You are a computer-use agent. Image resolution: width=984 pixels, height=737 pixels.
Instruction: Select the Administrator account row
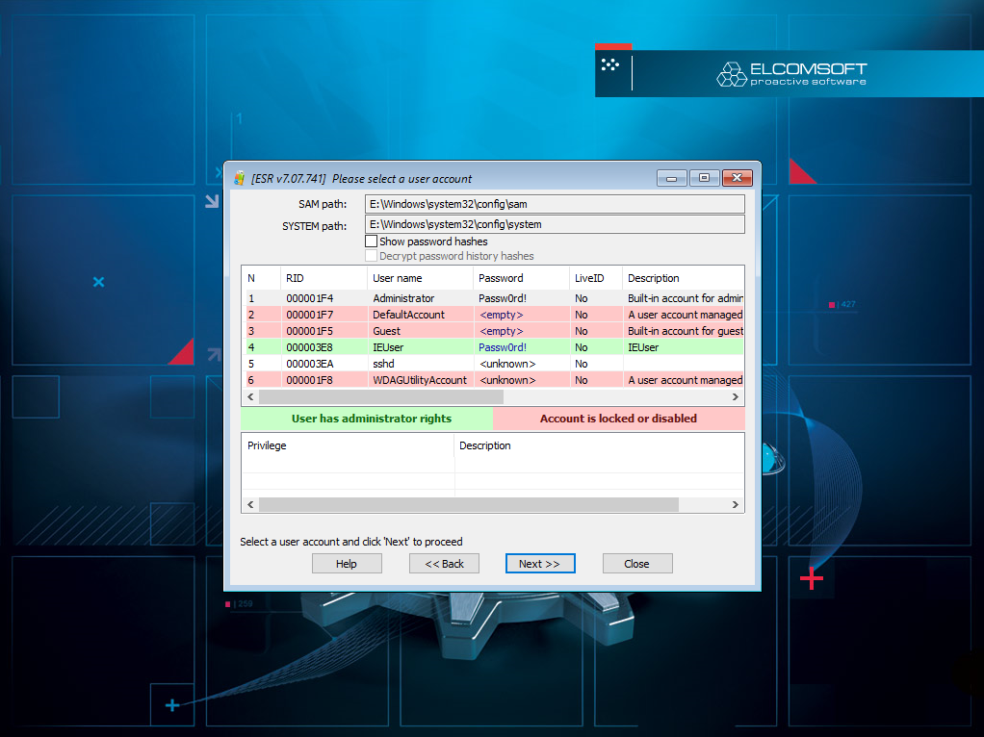(493, 298)
